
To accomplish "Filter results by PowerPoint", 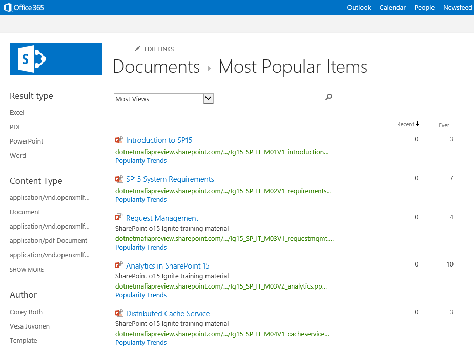I will 26,141.
